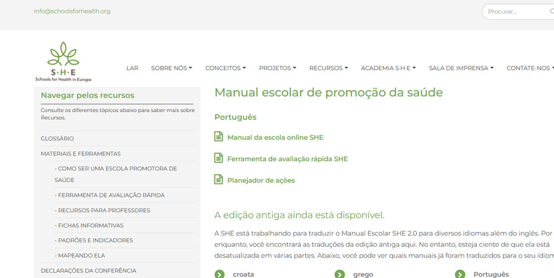
Task: Click the search magnifier icon in Procurar field
Action: point(552,11)
